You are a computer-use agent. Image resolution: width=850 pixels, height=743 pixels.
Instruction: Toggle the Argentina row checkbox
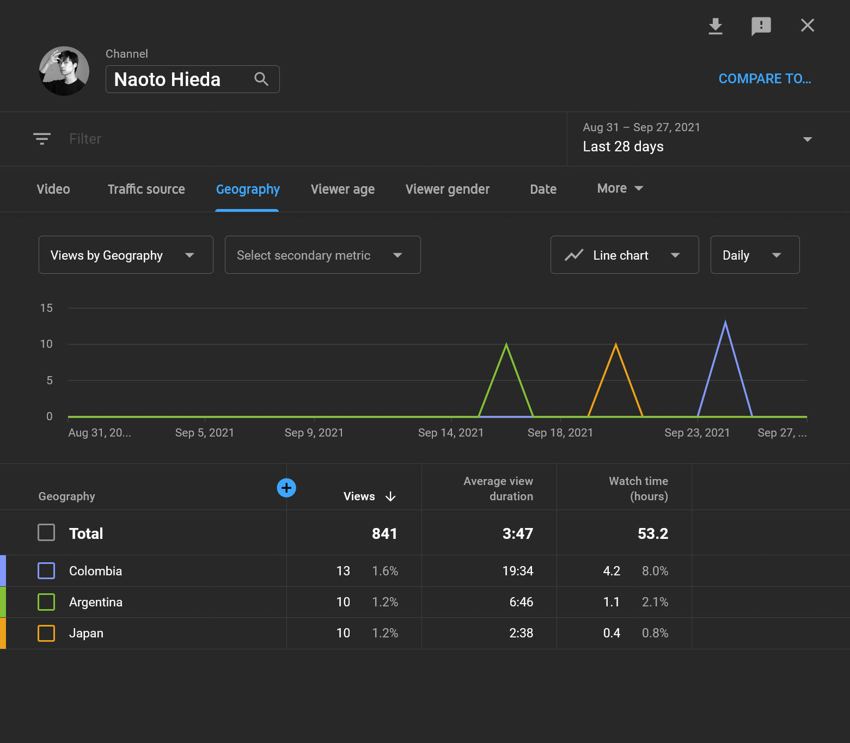(x=46, y=602)
